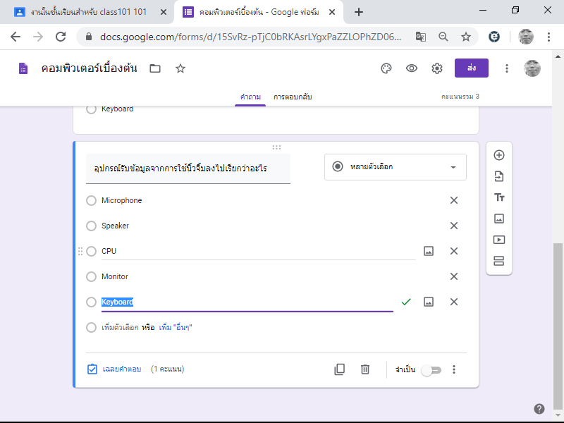Select the Microphone radio button

tap(92, 200)
